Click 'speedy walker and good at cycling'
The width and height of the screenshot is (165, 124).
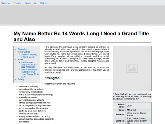pyautogui.click(x=35, y=116)
